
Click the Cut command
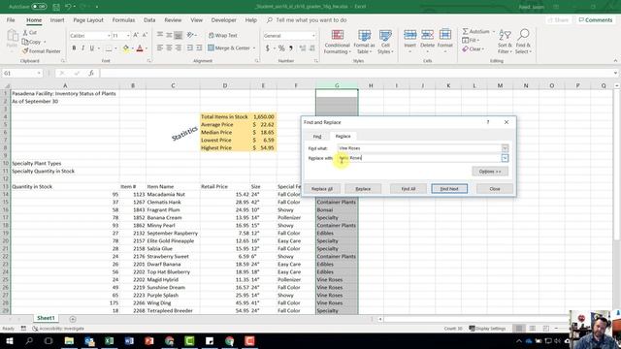pos(30,32)
